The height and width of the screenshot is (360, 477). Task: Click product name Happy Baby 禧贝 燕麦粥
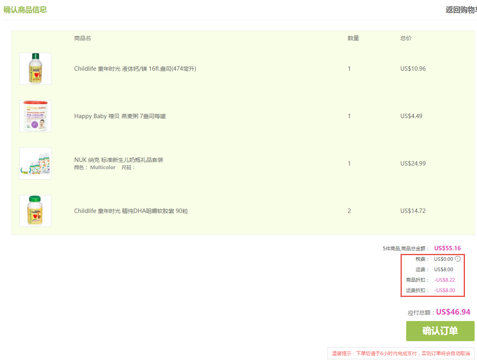click(x=120, y=116)
